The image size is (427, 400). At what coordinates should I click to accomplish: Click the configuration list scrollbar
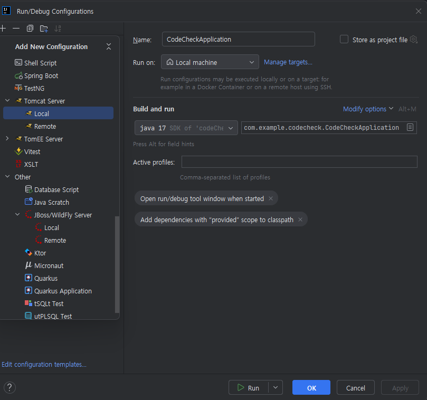117,264
